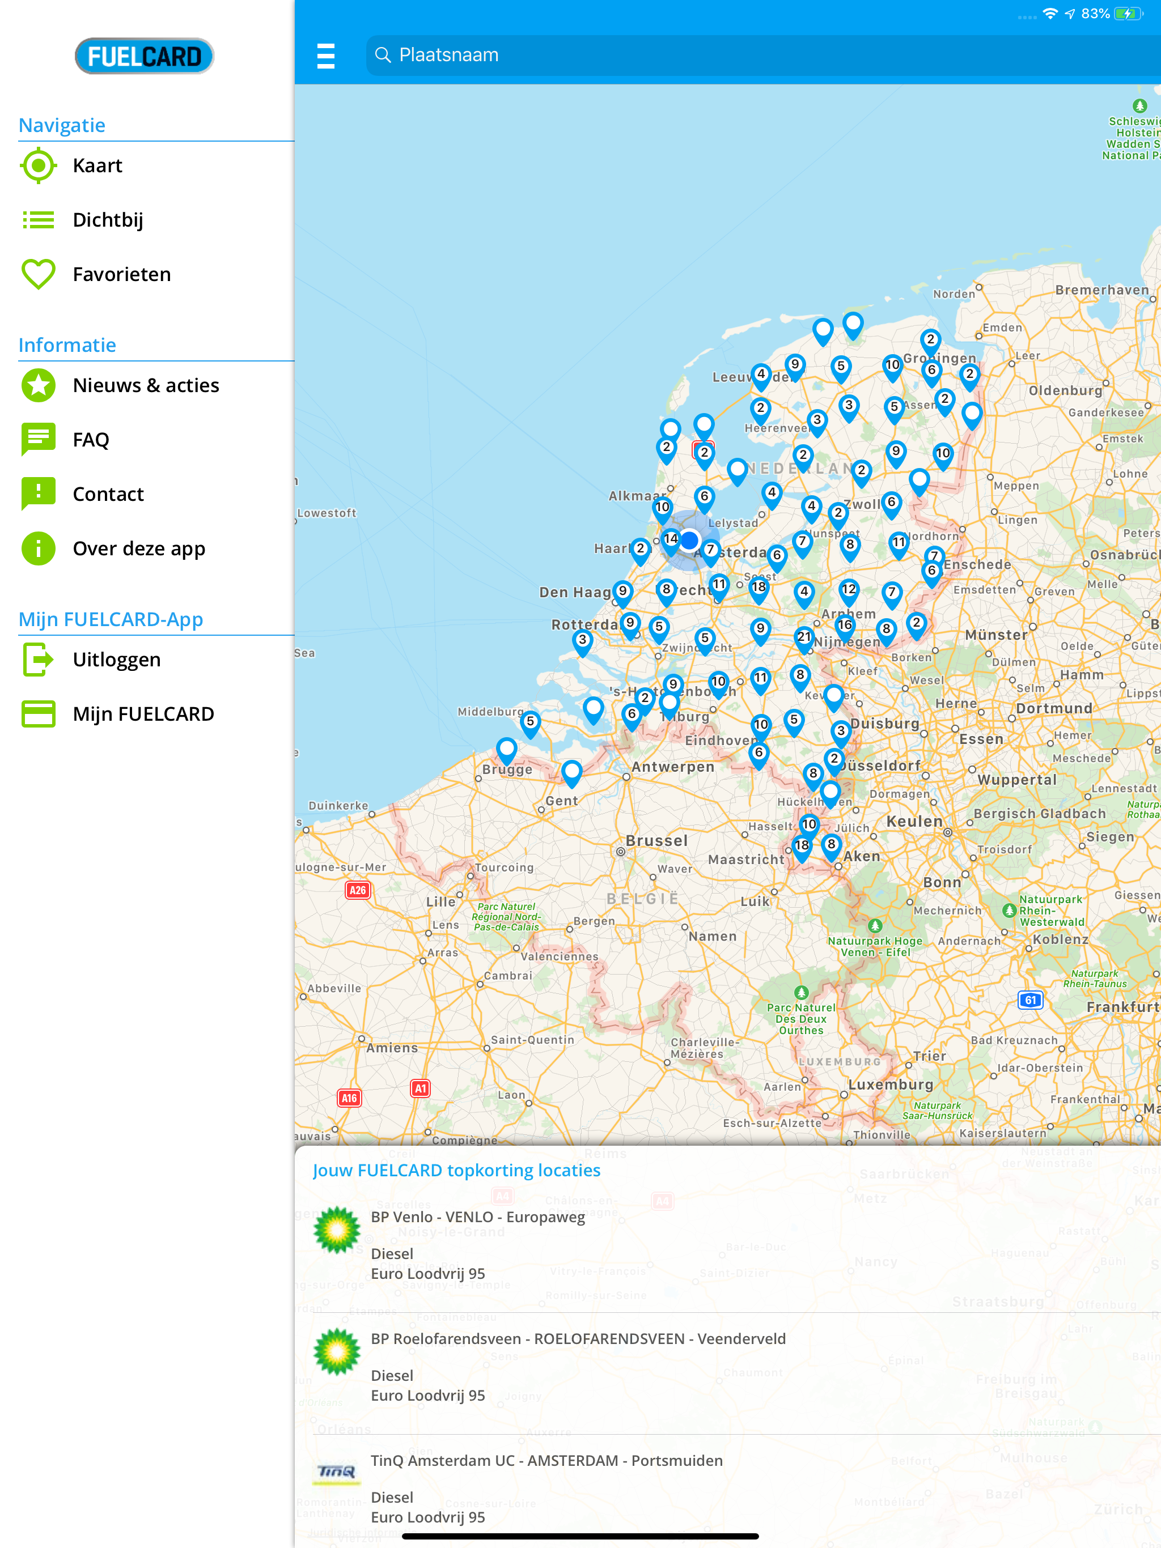Tap the 3 pin below Rotterdam
The width and height of the screenshot is (1161, 1548).
[x=583, y=643]
